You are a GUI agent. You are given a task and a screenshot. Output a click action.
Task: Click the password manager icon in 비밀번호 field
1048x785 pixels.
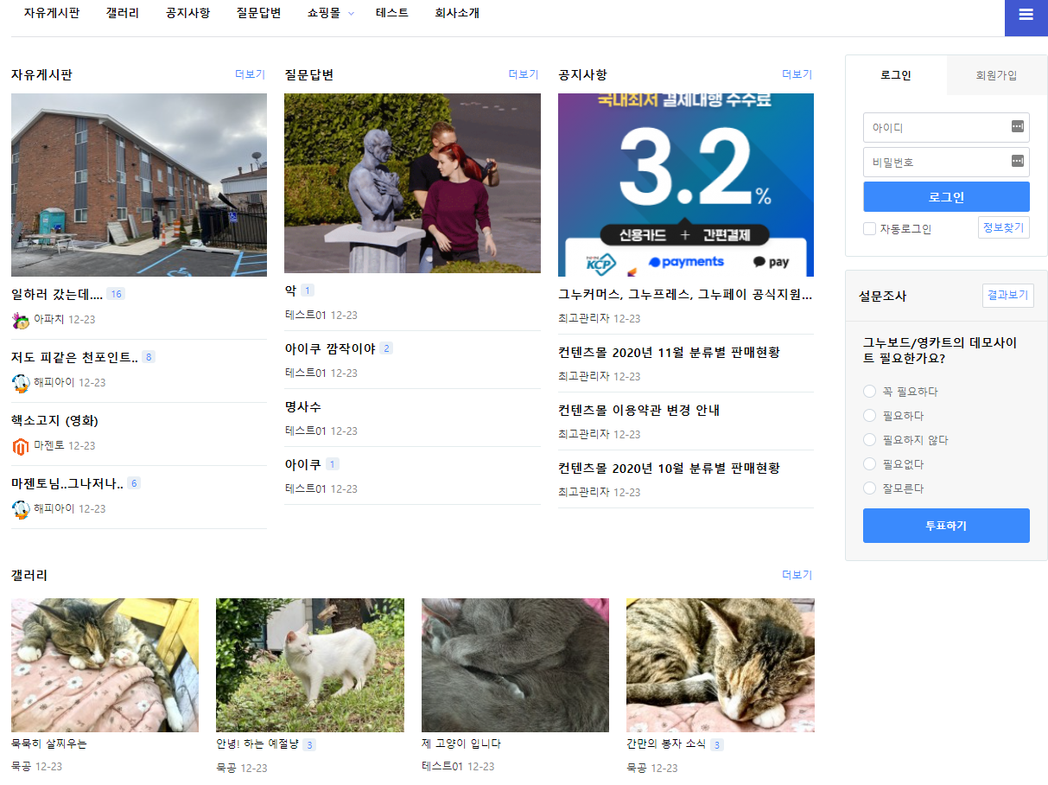[1017, 162]
